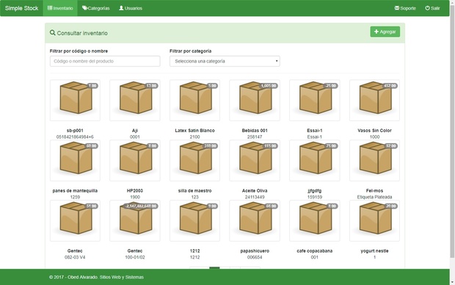The image size is (455, 285).
Task: Click the HP2003 product name
Action: click(x=135, y=190)
